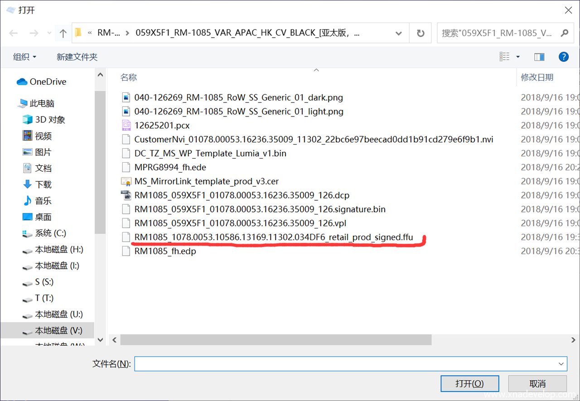580x401 pixels.
Task: Click the 取消 cancel button
Action: point(537,384)
